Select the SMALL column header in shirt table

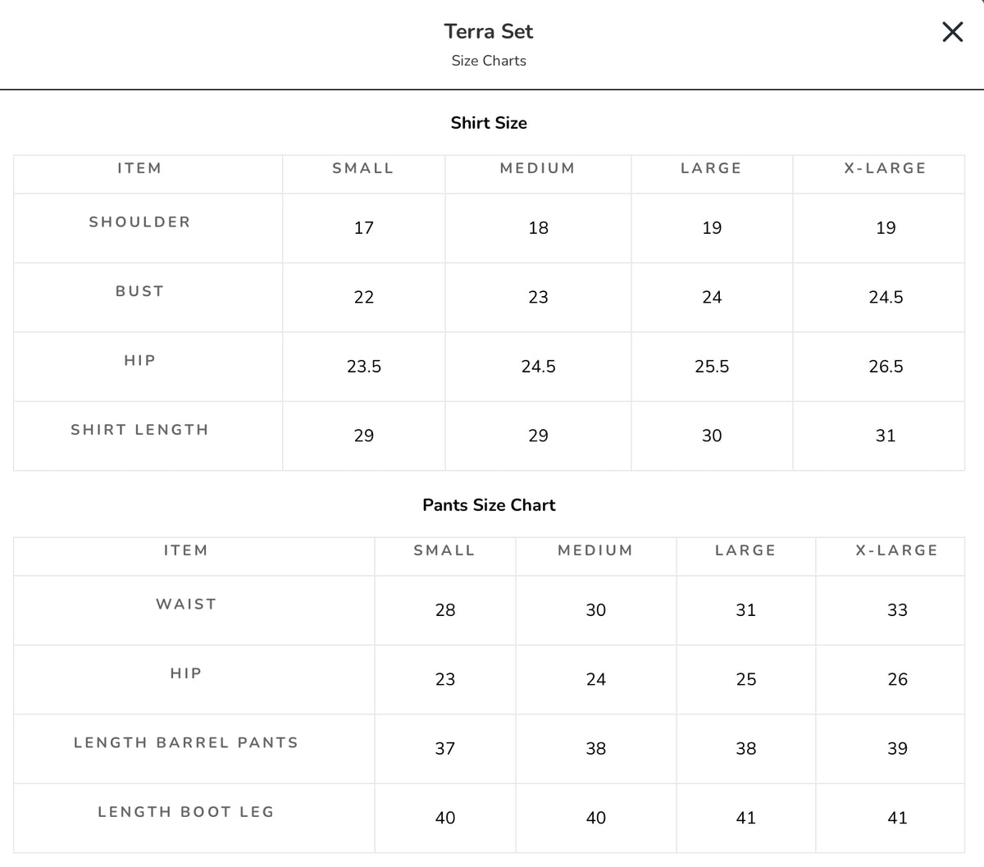click(363, 168)
